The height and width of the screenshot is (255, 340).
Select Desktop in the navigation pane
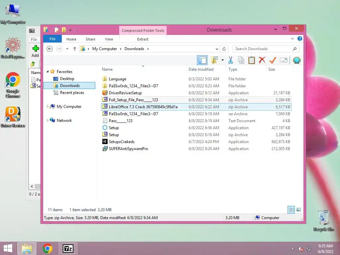click(67, 78)
